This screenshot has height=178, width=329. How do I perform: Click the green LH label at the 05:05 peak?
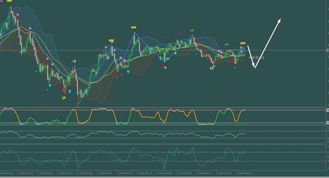coord(192,30)
